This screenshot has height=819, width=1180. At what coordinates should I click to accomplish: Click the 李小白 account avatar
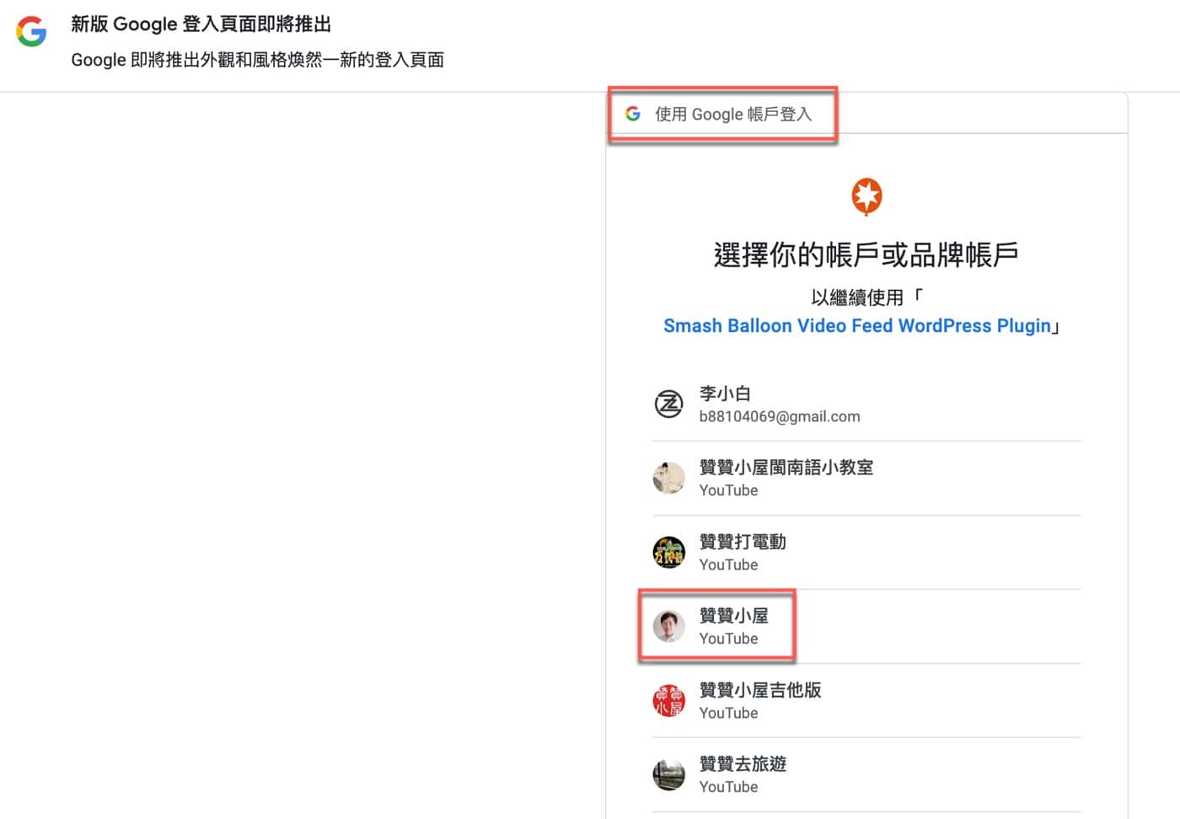[x=669, y=404]
